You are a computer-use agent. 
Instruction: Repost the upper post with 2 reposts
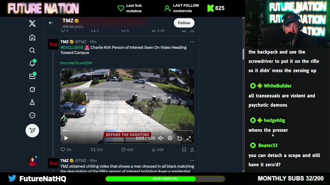(95, 31)
